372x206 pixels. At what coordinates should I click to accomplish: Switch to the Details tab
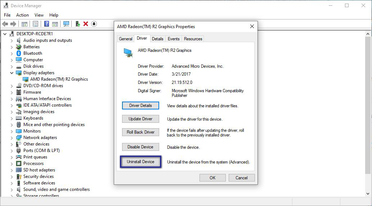tap(157, 39)
